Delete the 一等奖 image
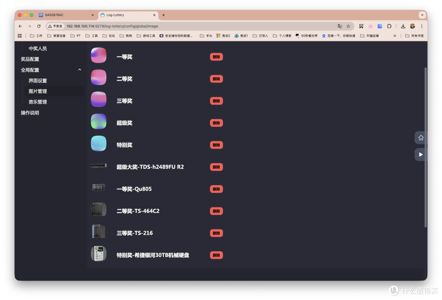 point(216,57)
